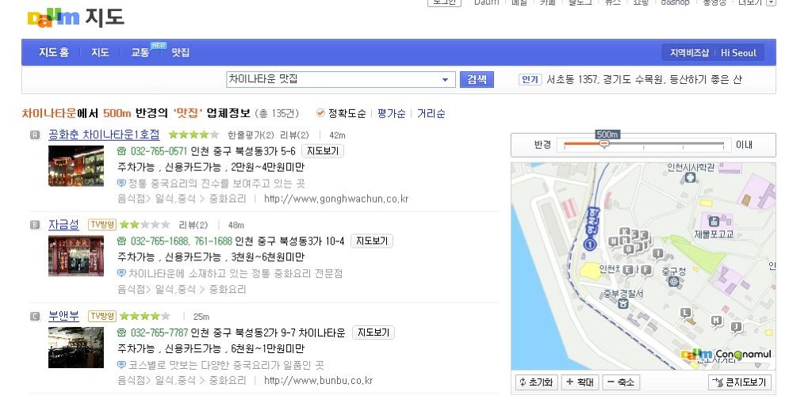Screen dimensions: 812x399
Task: Click map marker E
Action: (x=628, y=270)
